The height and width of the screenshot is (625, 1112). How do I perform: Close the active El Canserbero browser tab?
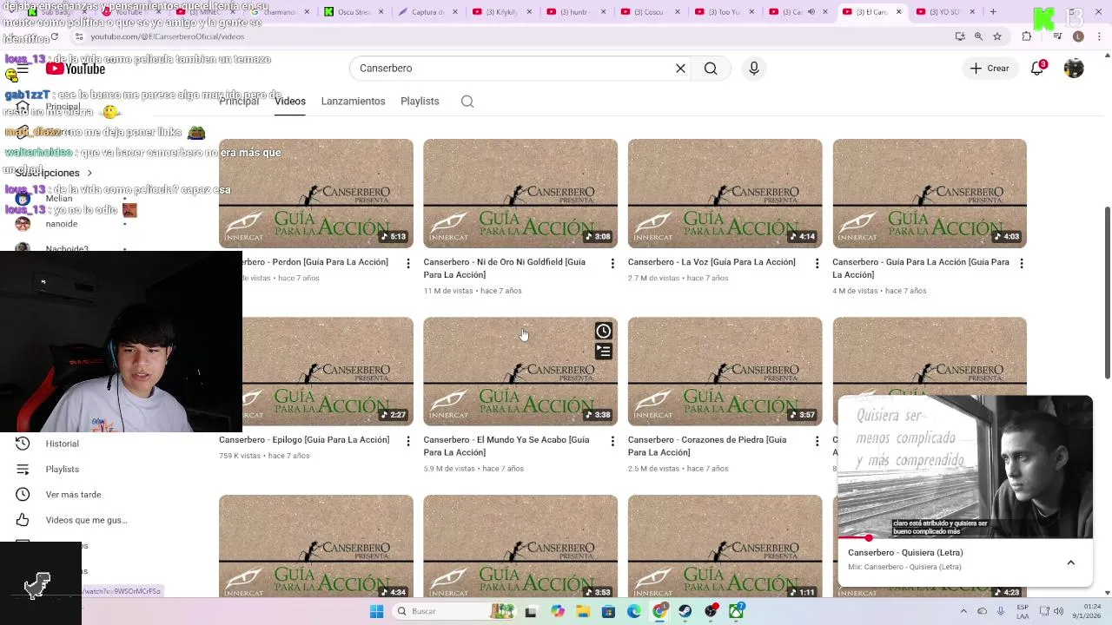(x=898, y=12)
